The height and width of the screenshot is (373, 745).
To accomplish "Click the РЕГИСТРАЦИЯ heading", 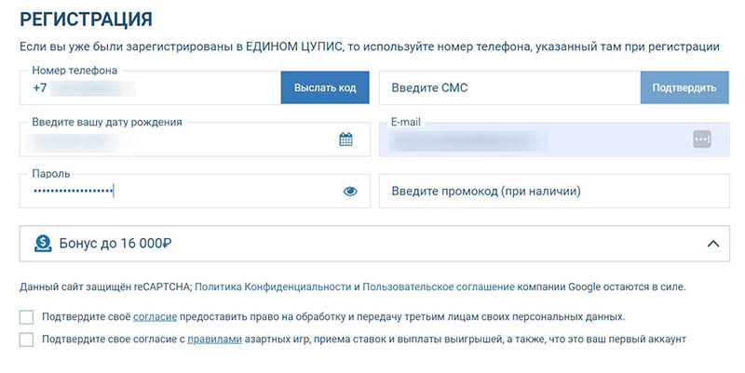I will 86,20.
